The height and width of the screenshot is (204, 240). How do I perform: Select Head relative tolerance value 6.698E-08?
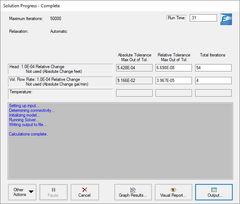coord(173,68)
